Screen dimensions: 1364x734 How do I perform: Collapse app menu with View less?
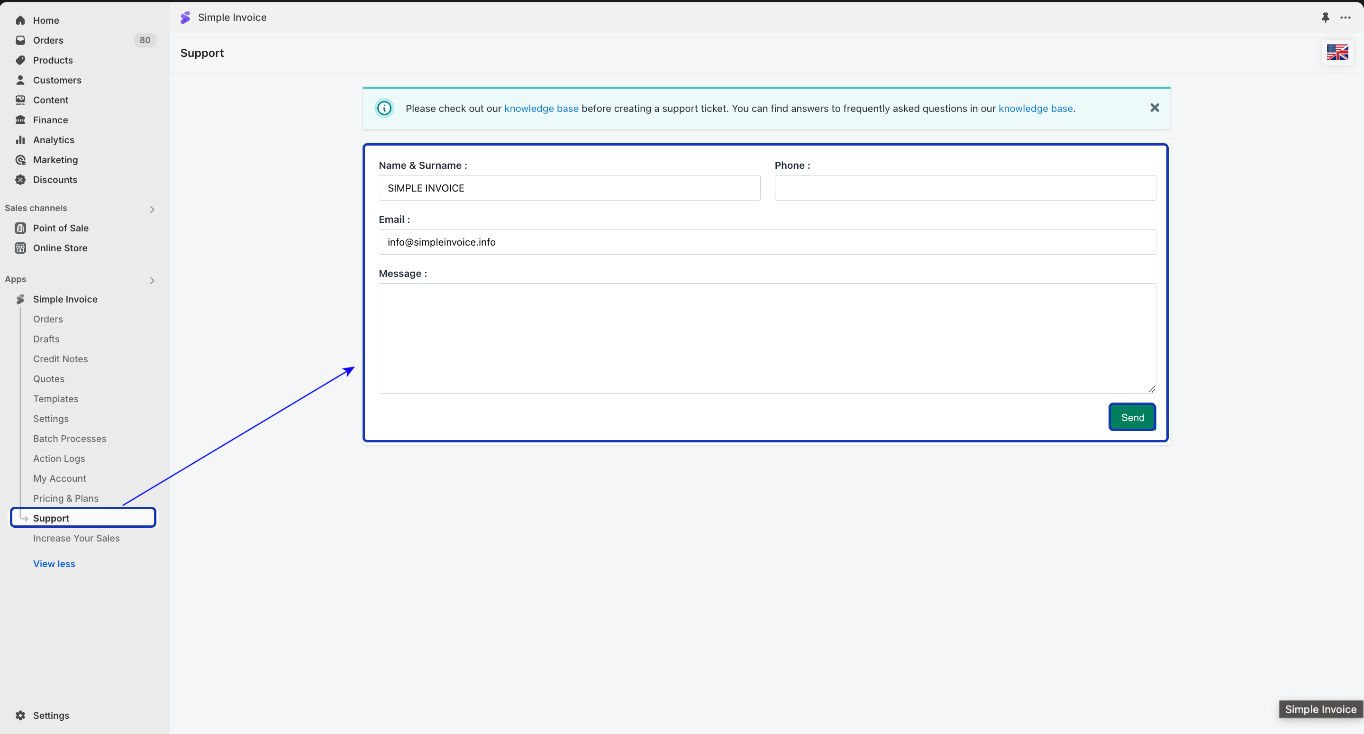(x=54, y=563)
